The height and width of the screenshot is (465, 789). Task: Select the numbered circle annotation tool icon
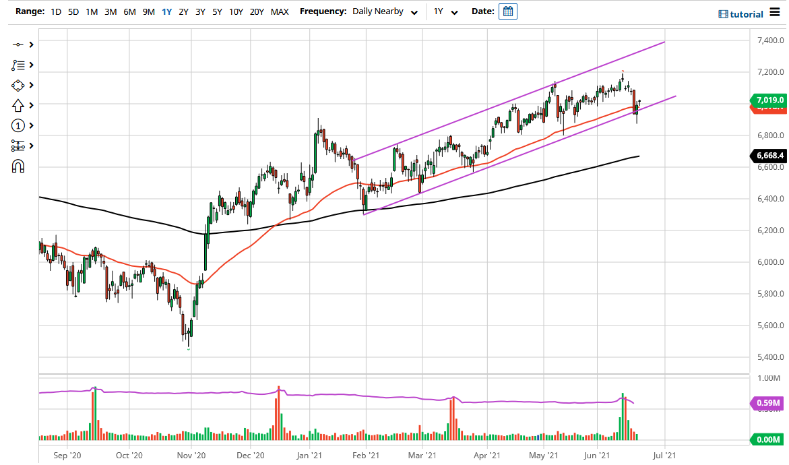click(x=18, y=126)
